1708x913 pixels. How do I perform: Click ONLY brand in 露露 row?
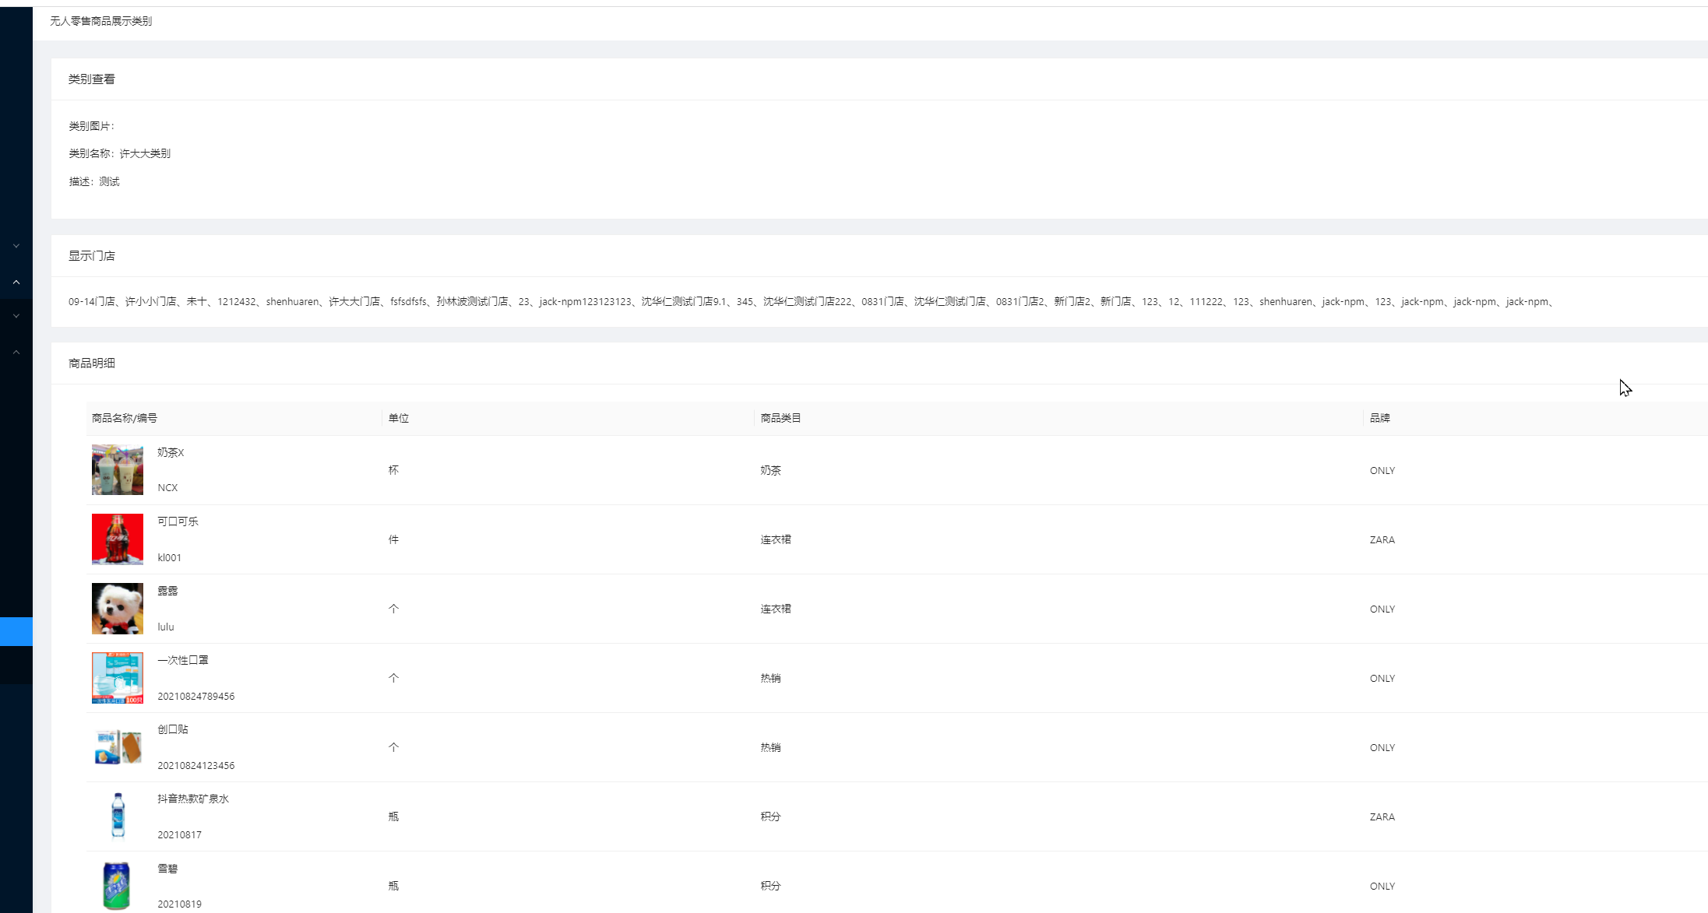pyautogui.click(x=1382, y=609)
